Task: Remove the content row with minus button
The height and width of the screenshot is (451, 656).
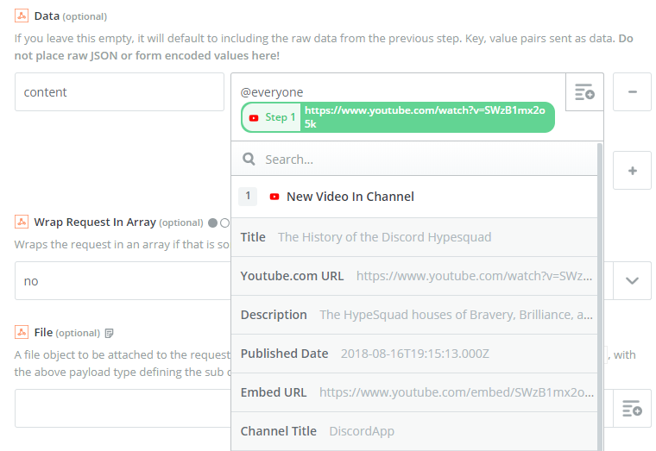Action: (x=632, y=92)
